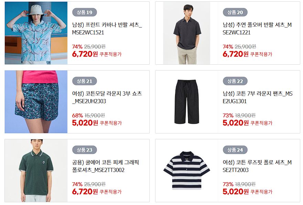The width and height of the screenshot is (303, 205).
Task: Click the 상품 20 badge
Action: tap(235, 12)
